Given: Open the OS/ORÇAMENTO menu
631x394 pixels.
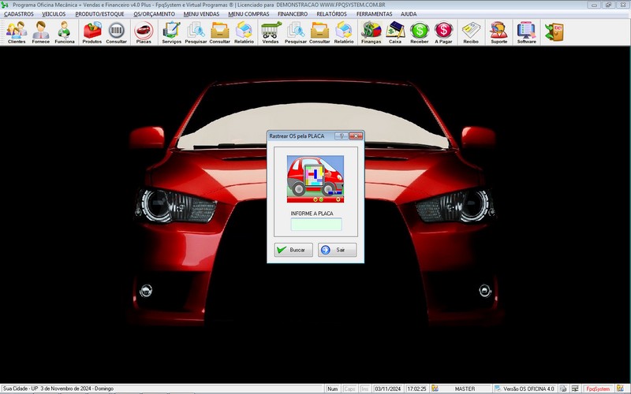Looking at the screenshot, I should point(155,14).
